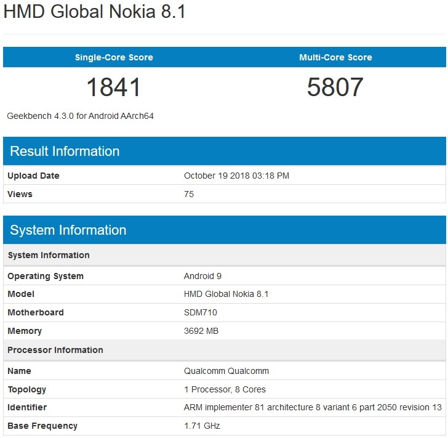This screenshot has width=448, height=438.
Task: Click the single-core score value 1841
Action: [114, 87]
